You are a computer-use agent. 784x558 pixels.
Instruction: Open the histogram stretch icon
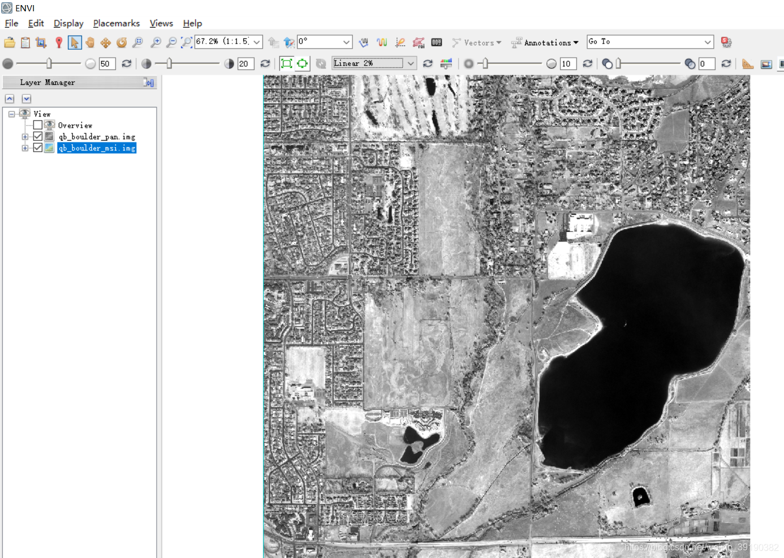[x=446, y=63]
